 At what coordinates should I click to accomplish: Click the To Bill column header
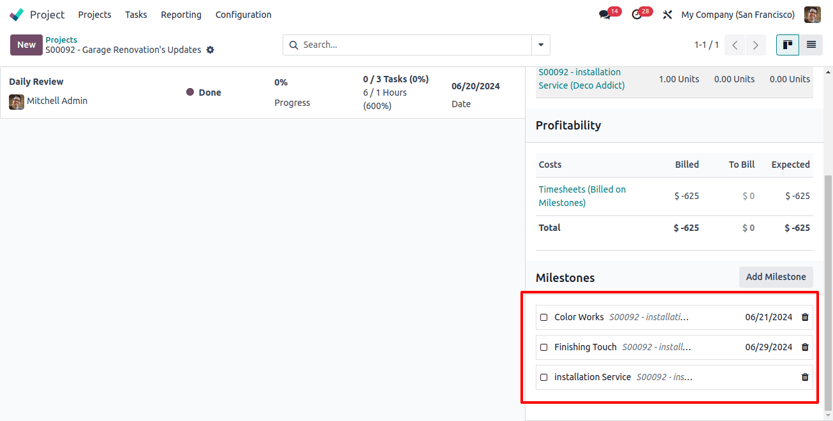(x=742, y=165)
